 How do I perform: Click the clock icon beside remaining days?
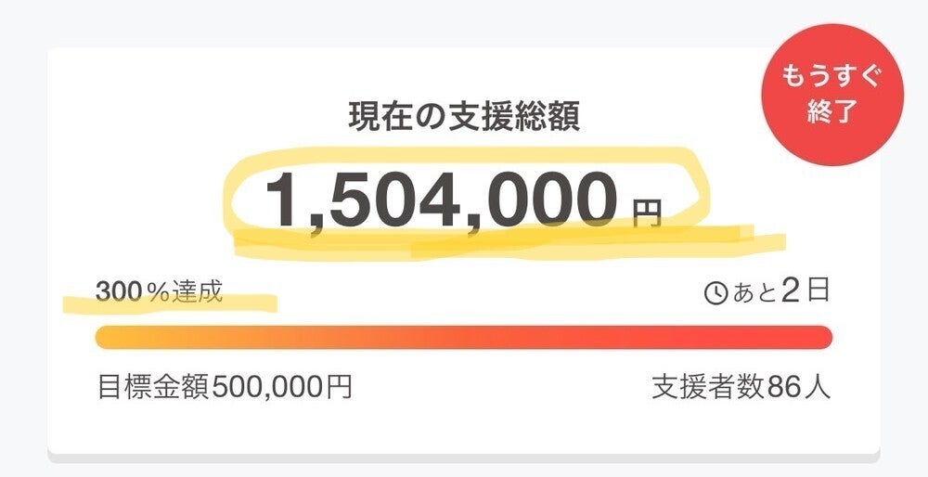tap(715, 293)
